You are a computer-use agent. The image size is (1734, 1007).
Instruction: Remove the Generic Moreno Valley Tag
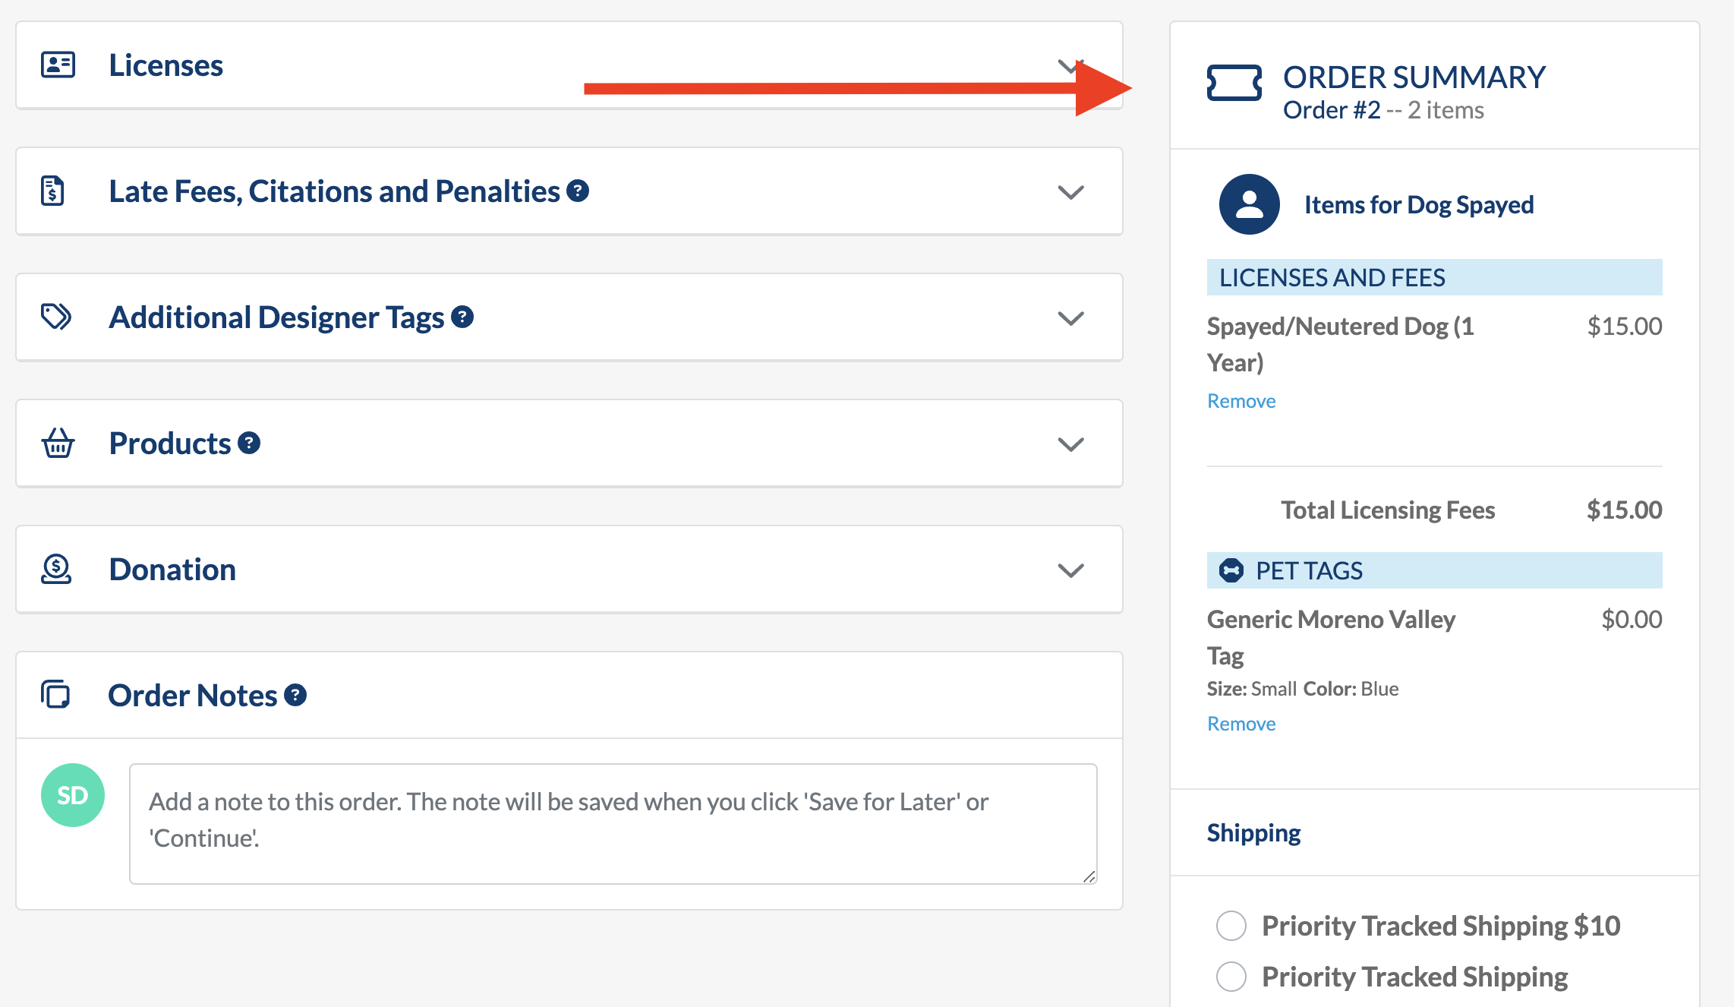[1241, 724]
